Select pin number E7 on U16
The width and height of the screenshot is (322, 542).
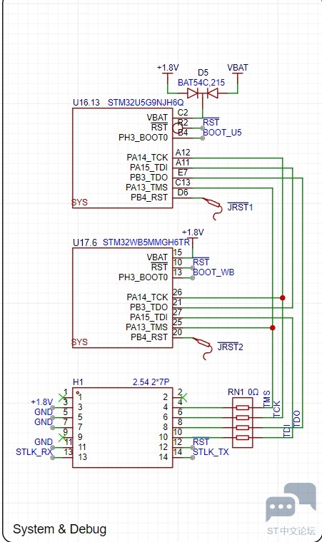pyautogui.click(x=183, y=173)
